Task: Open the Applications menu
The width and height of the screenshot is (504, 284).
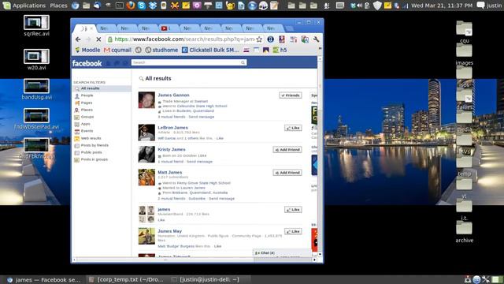Action: pyautogui.click(x=24, y=6)
